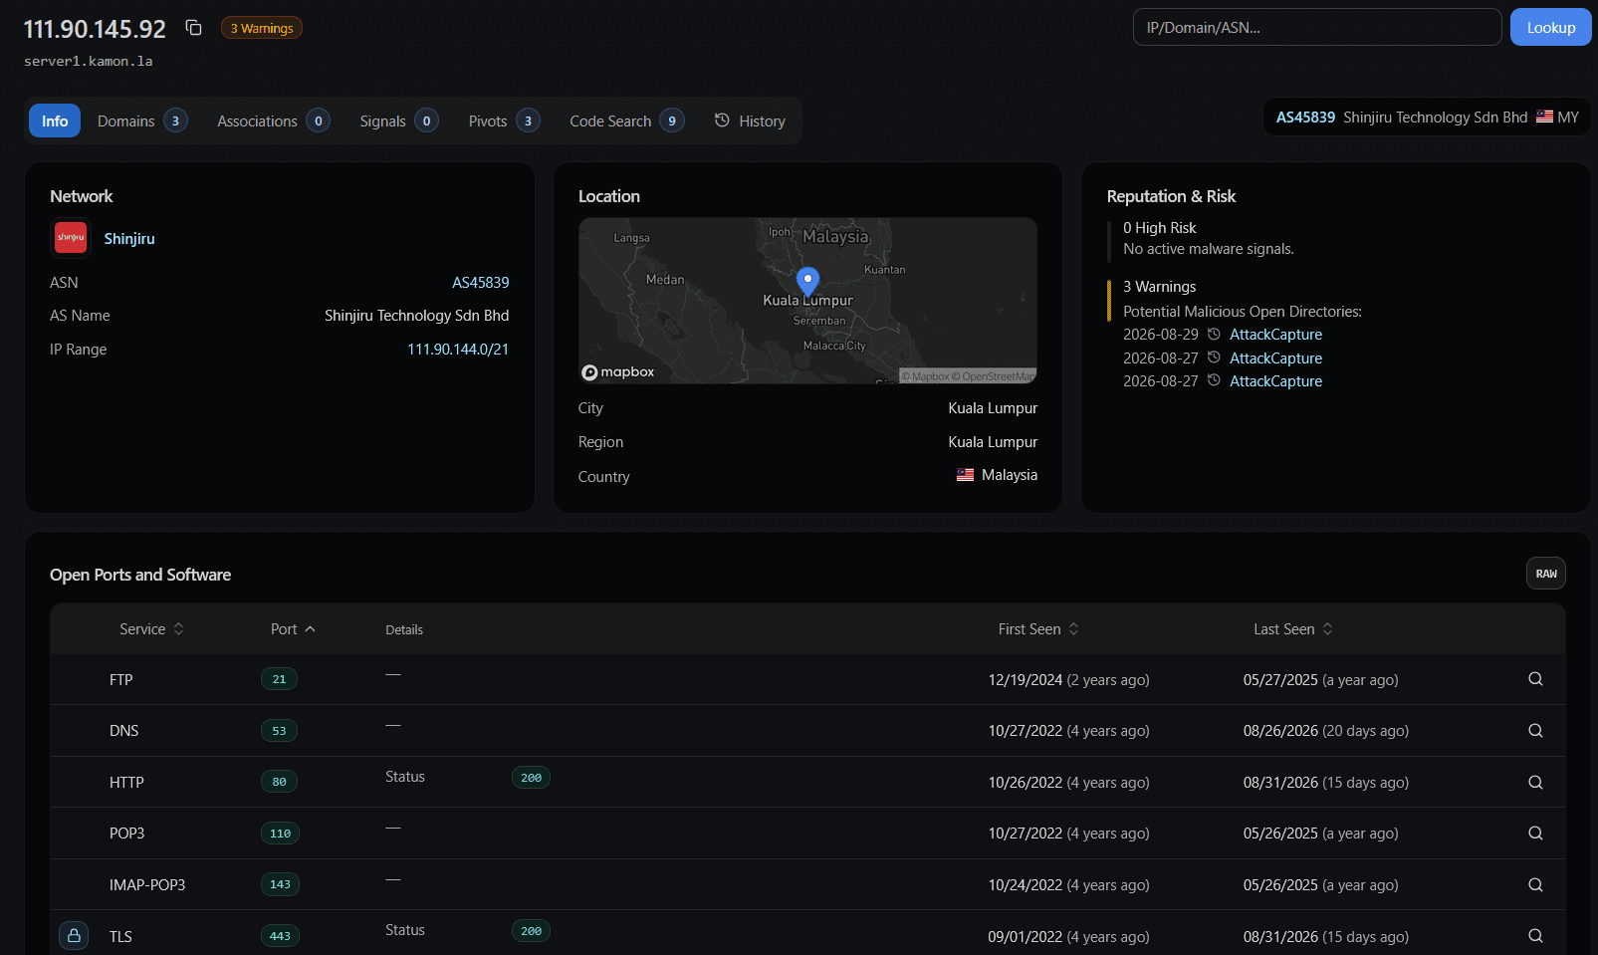Show RAW open ports data

point(1545,574)
